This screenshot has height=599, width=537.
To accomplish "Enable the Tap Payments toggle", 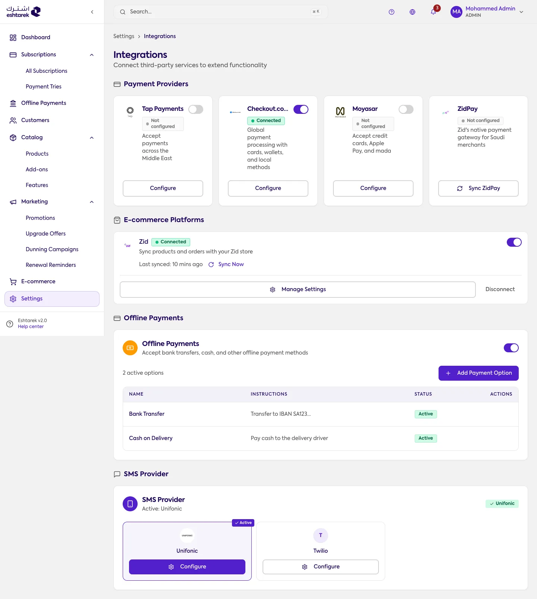I will click(x=196, y=109).
